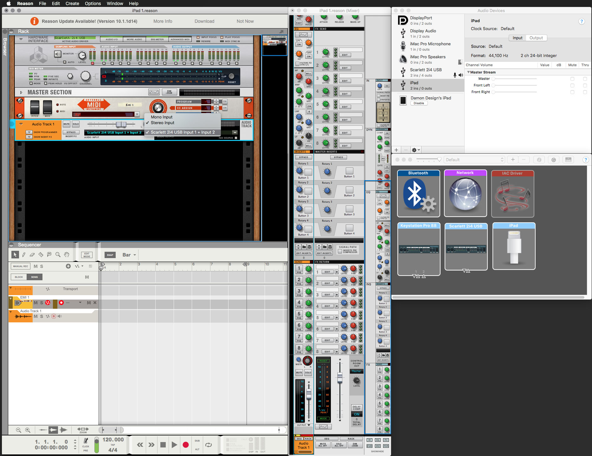Select the Razor tool in the sequencer toolbar

click(41, 254)
